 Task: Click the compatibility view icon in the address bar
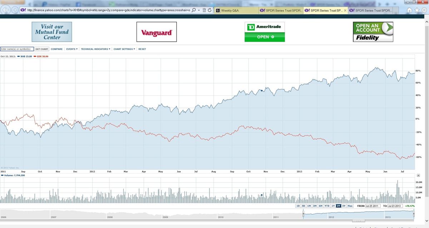204,10
